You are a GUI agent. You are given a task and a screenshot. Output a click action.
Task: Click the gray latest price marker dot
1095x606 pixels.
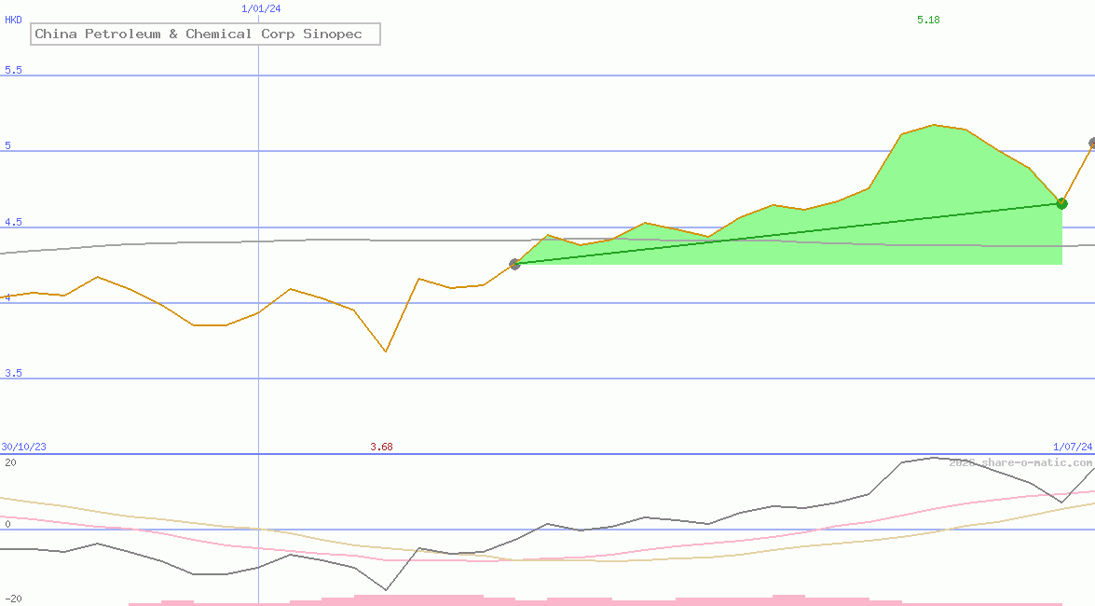coord(1091,144)
